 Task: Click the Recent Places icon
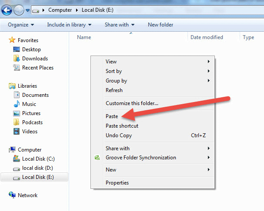[17, 67]
